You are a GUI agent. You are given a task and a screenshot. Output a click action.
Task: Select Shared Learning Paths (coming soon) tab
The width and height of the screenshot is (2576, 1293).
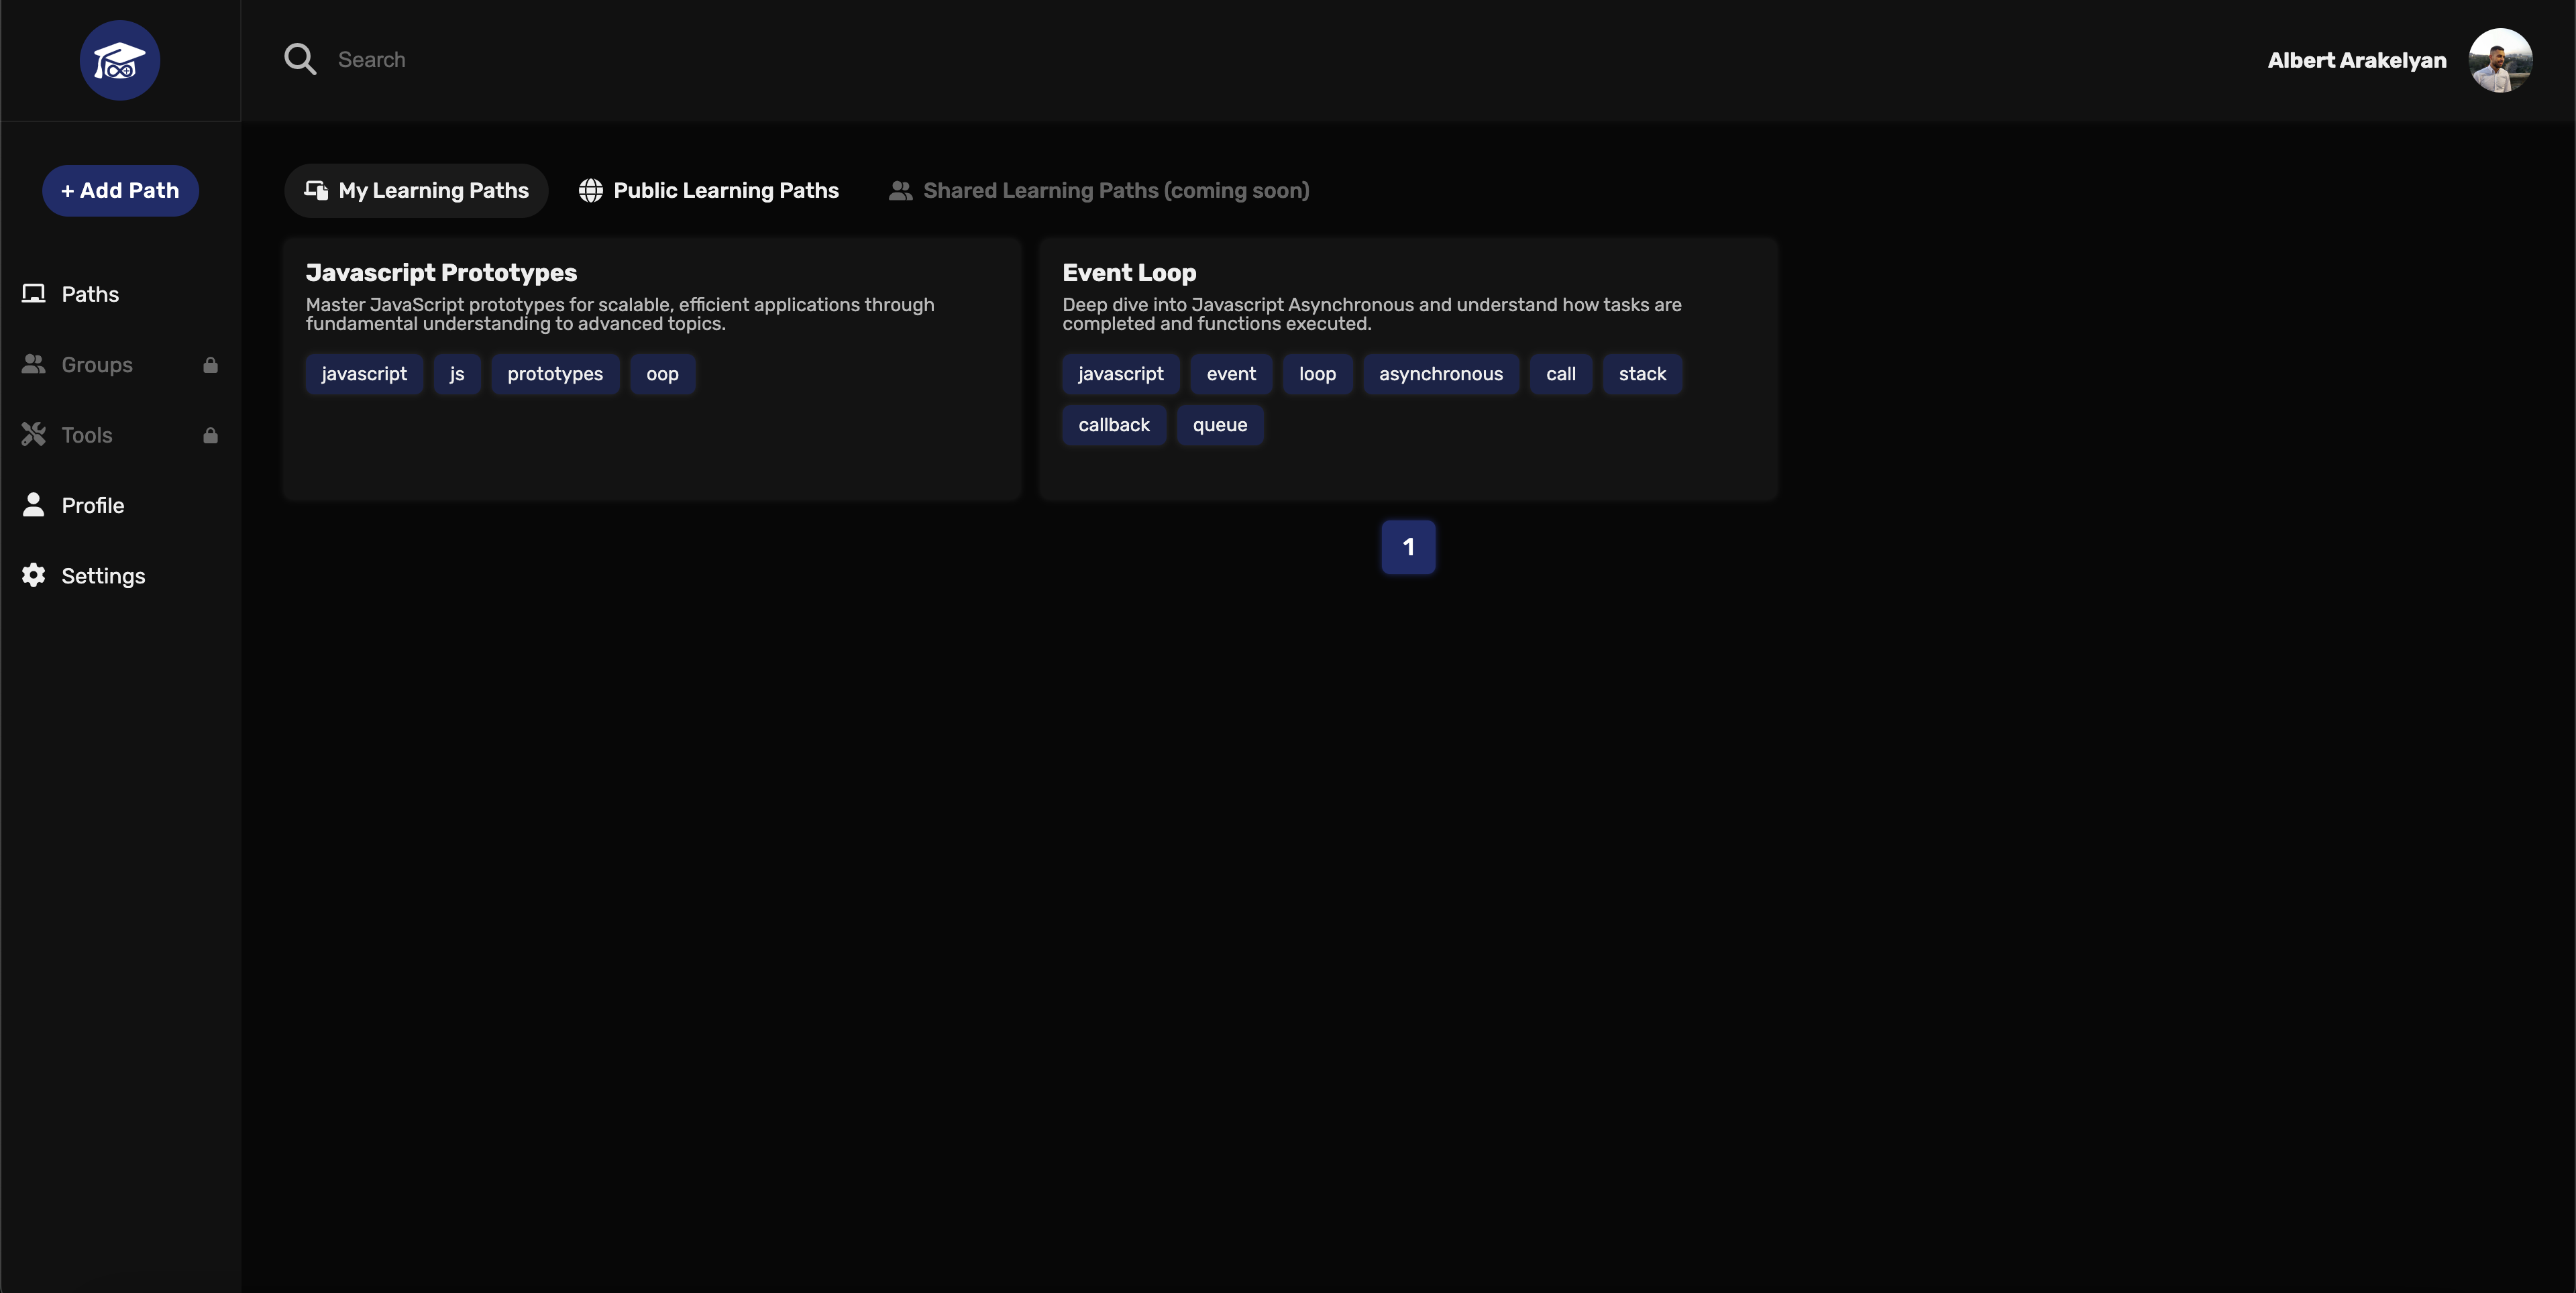[1099, 190]
